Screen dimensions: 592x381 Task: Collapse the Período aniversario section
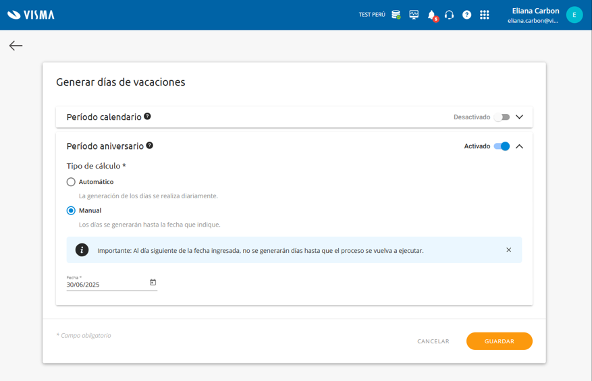519,146
